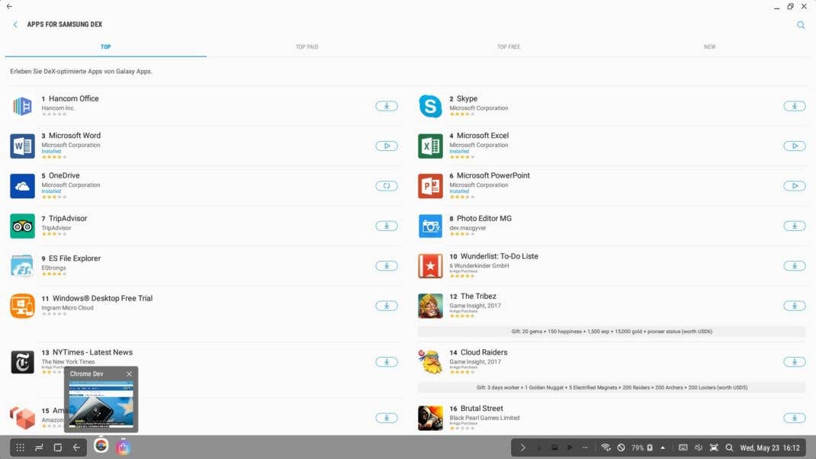
Task: Open the TOP FREE tab
Action: (508, 47)
